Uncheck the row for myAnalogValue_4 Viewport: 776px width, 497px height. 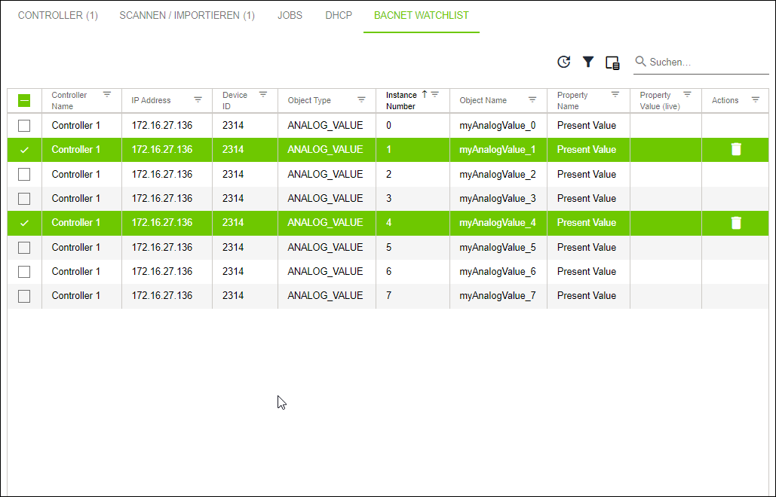point(24,223)
